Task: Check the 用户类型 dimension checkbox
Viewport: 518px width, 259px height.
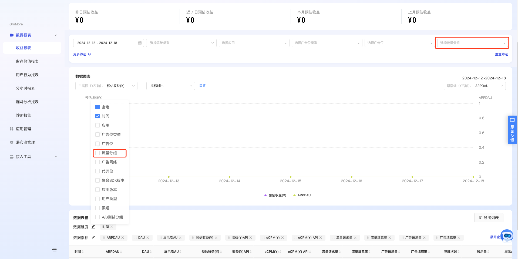Action: coord(97,199)
